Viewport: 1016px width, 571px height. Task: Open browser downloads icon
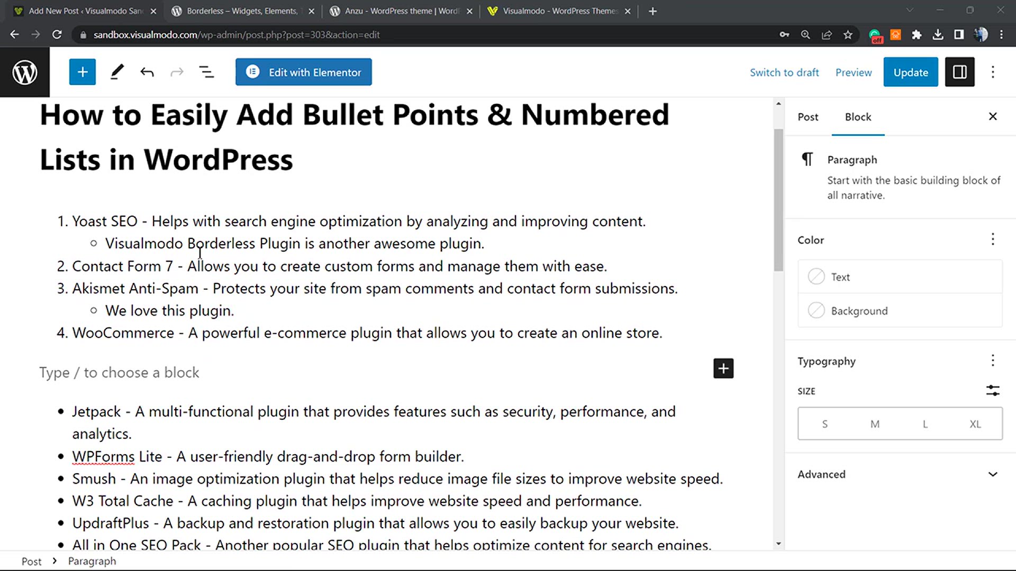pos(938,34)
